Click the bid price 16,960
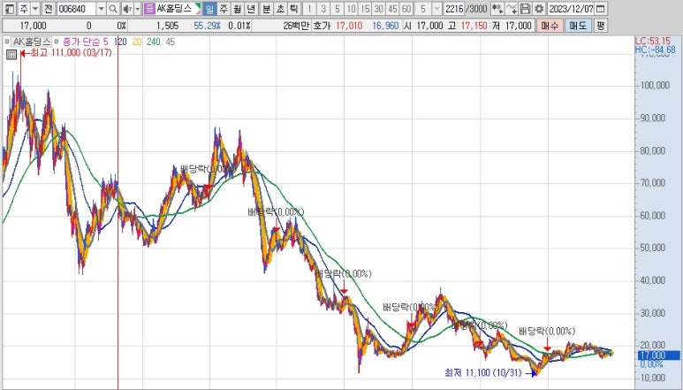 tap(385, 26)
